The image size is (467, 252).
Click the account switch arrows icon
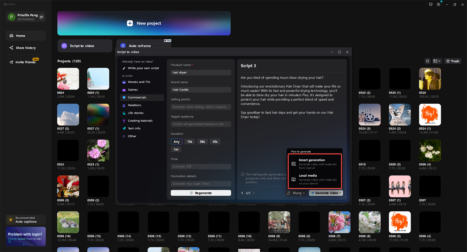(41, 17)
